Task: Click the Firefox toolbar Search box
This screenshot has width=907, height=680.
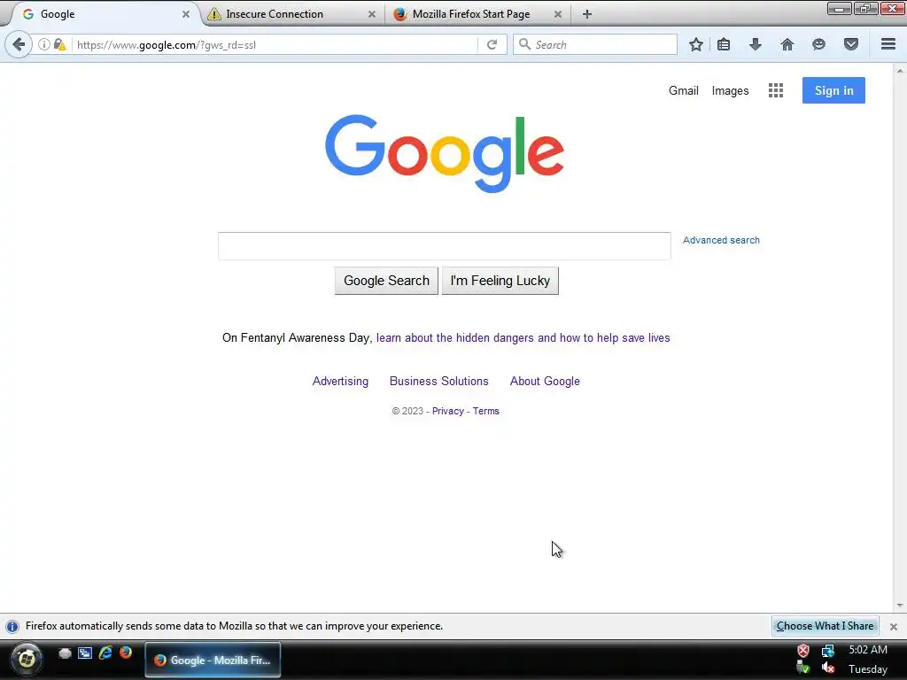Action: [594, 44]
